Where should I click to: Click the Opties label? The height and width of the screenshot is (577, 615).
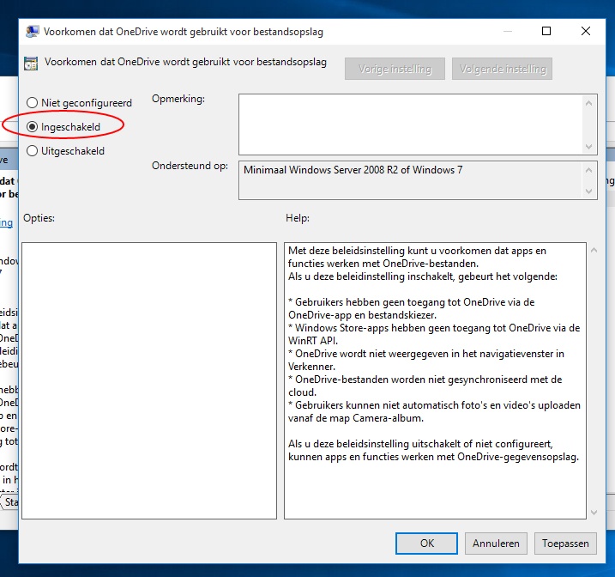[x=39, y=218]
